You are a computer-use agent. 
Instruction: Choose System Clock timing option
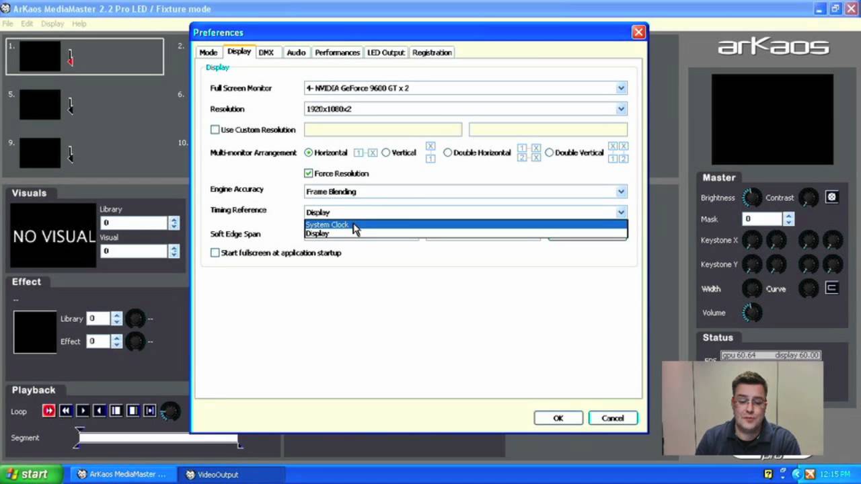tap(465, 225)
